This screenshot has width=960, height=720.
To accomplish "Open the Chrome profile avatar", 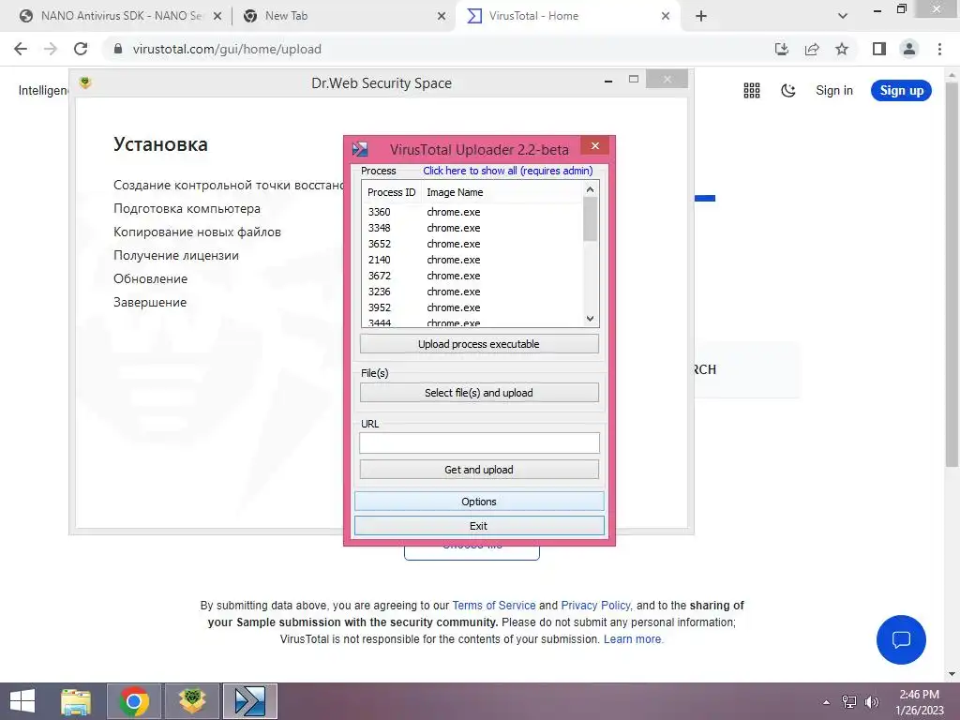I will point(909,49).
